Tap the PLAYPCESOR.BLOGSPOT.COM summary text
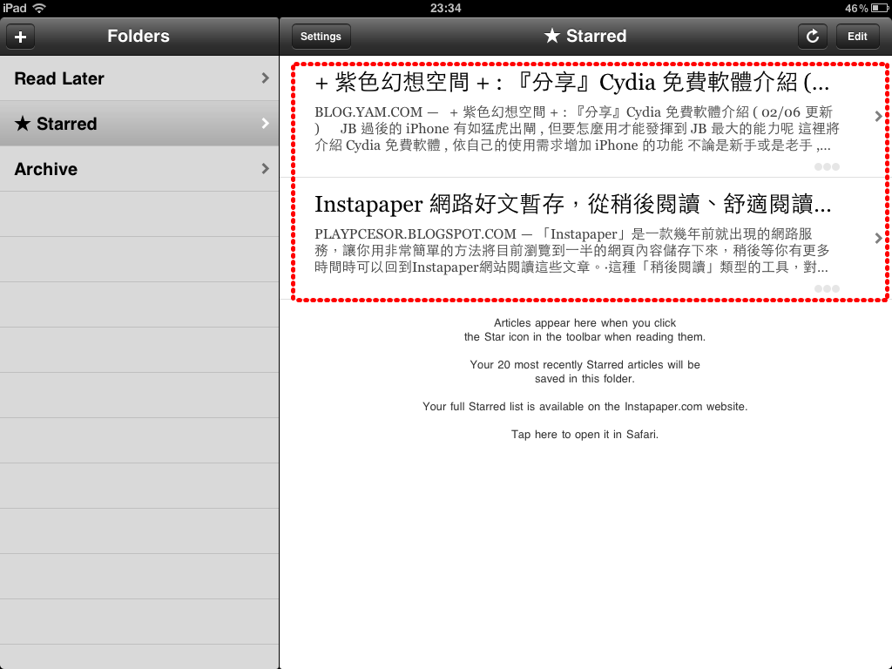 coord(572,250)
